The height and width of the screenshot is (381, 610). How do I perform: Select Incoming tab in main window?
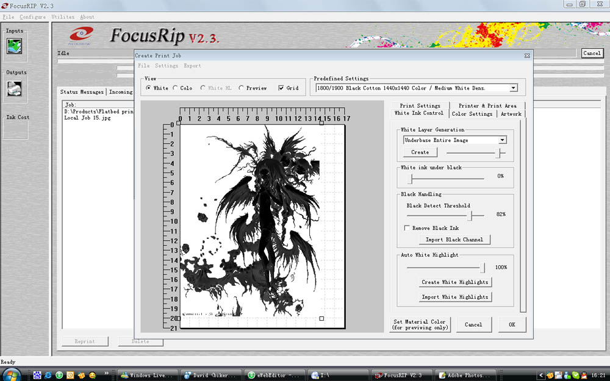[x=121, y=92]
